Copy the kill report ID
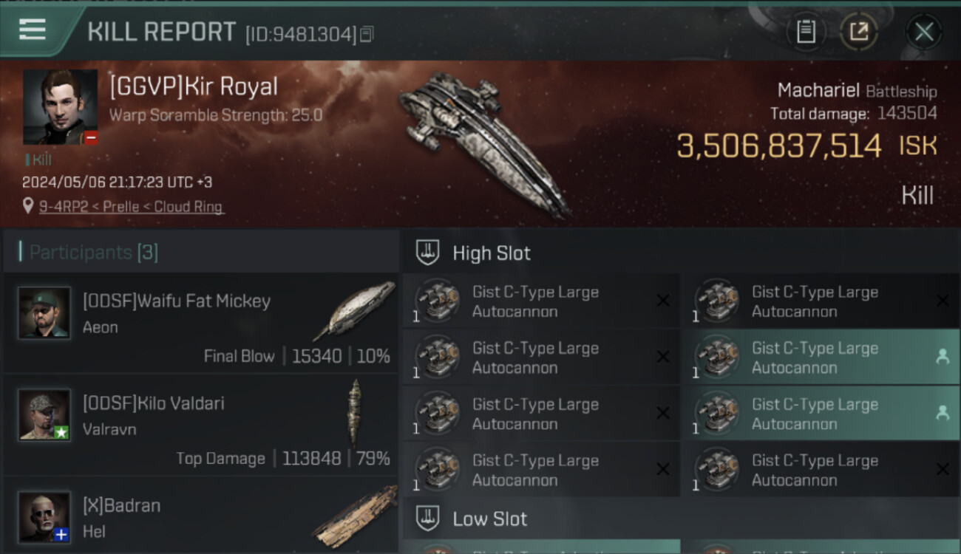The width and height of the screenshot is (961, 554). 367,34
